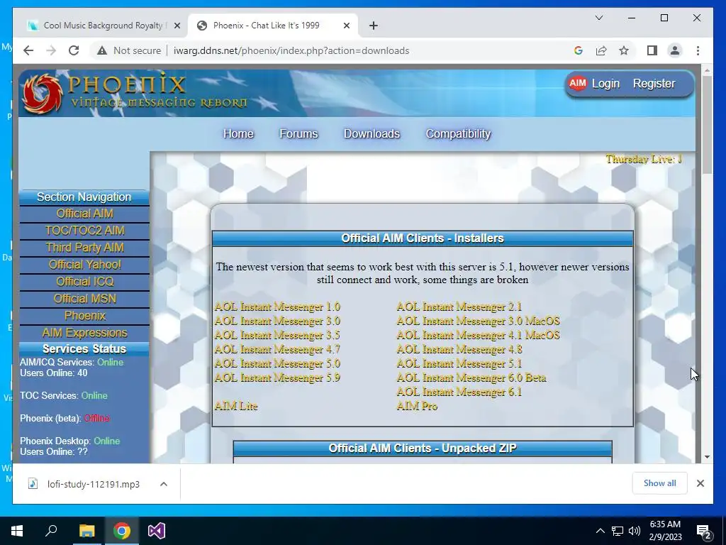Download AOL Instant Messenger 3.0 MacOS
The image size is (726, 545).
point(479,321)
